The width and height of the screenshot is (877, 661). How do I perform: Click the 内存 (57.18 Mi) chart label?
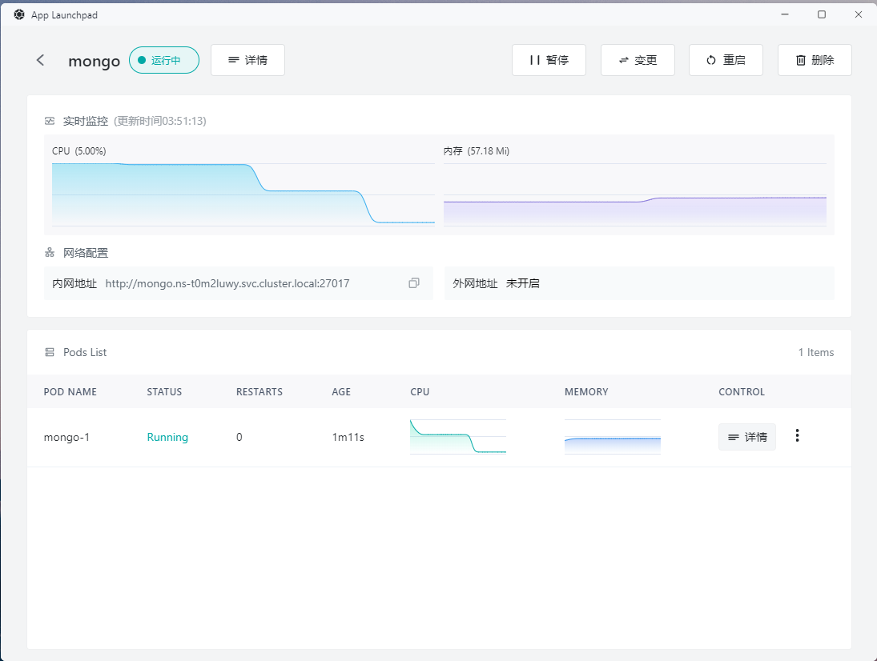tap(477, 151)
